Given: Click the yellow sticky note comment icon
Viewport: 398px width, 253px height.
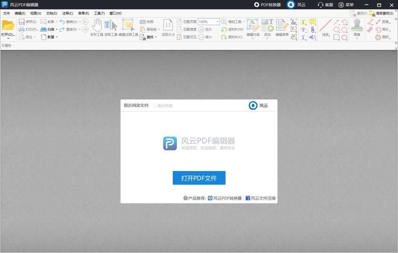Looking at the screenshot, I should 313,22.
